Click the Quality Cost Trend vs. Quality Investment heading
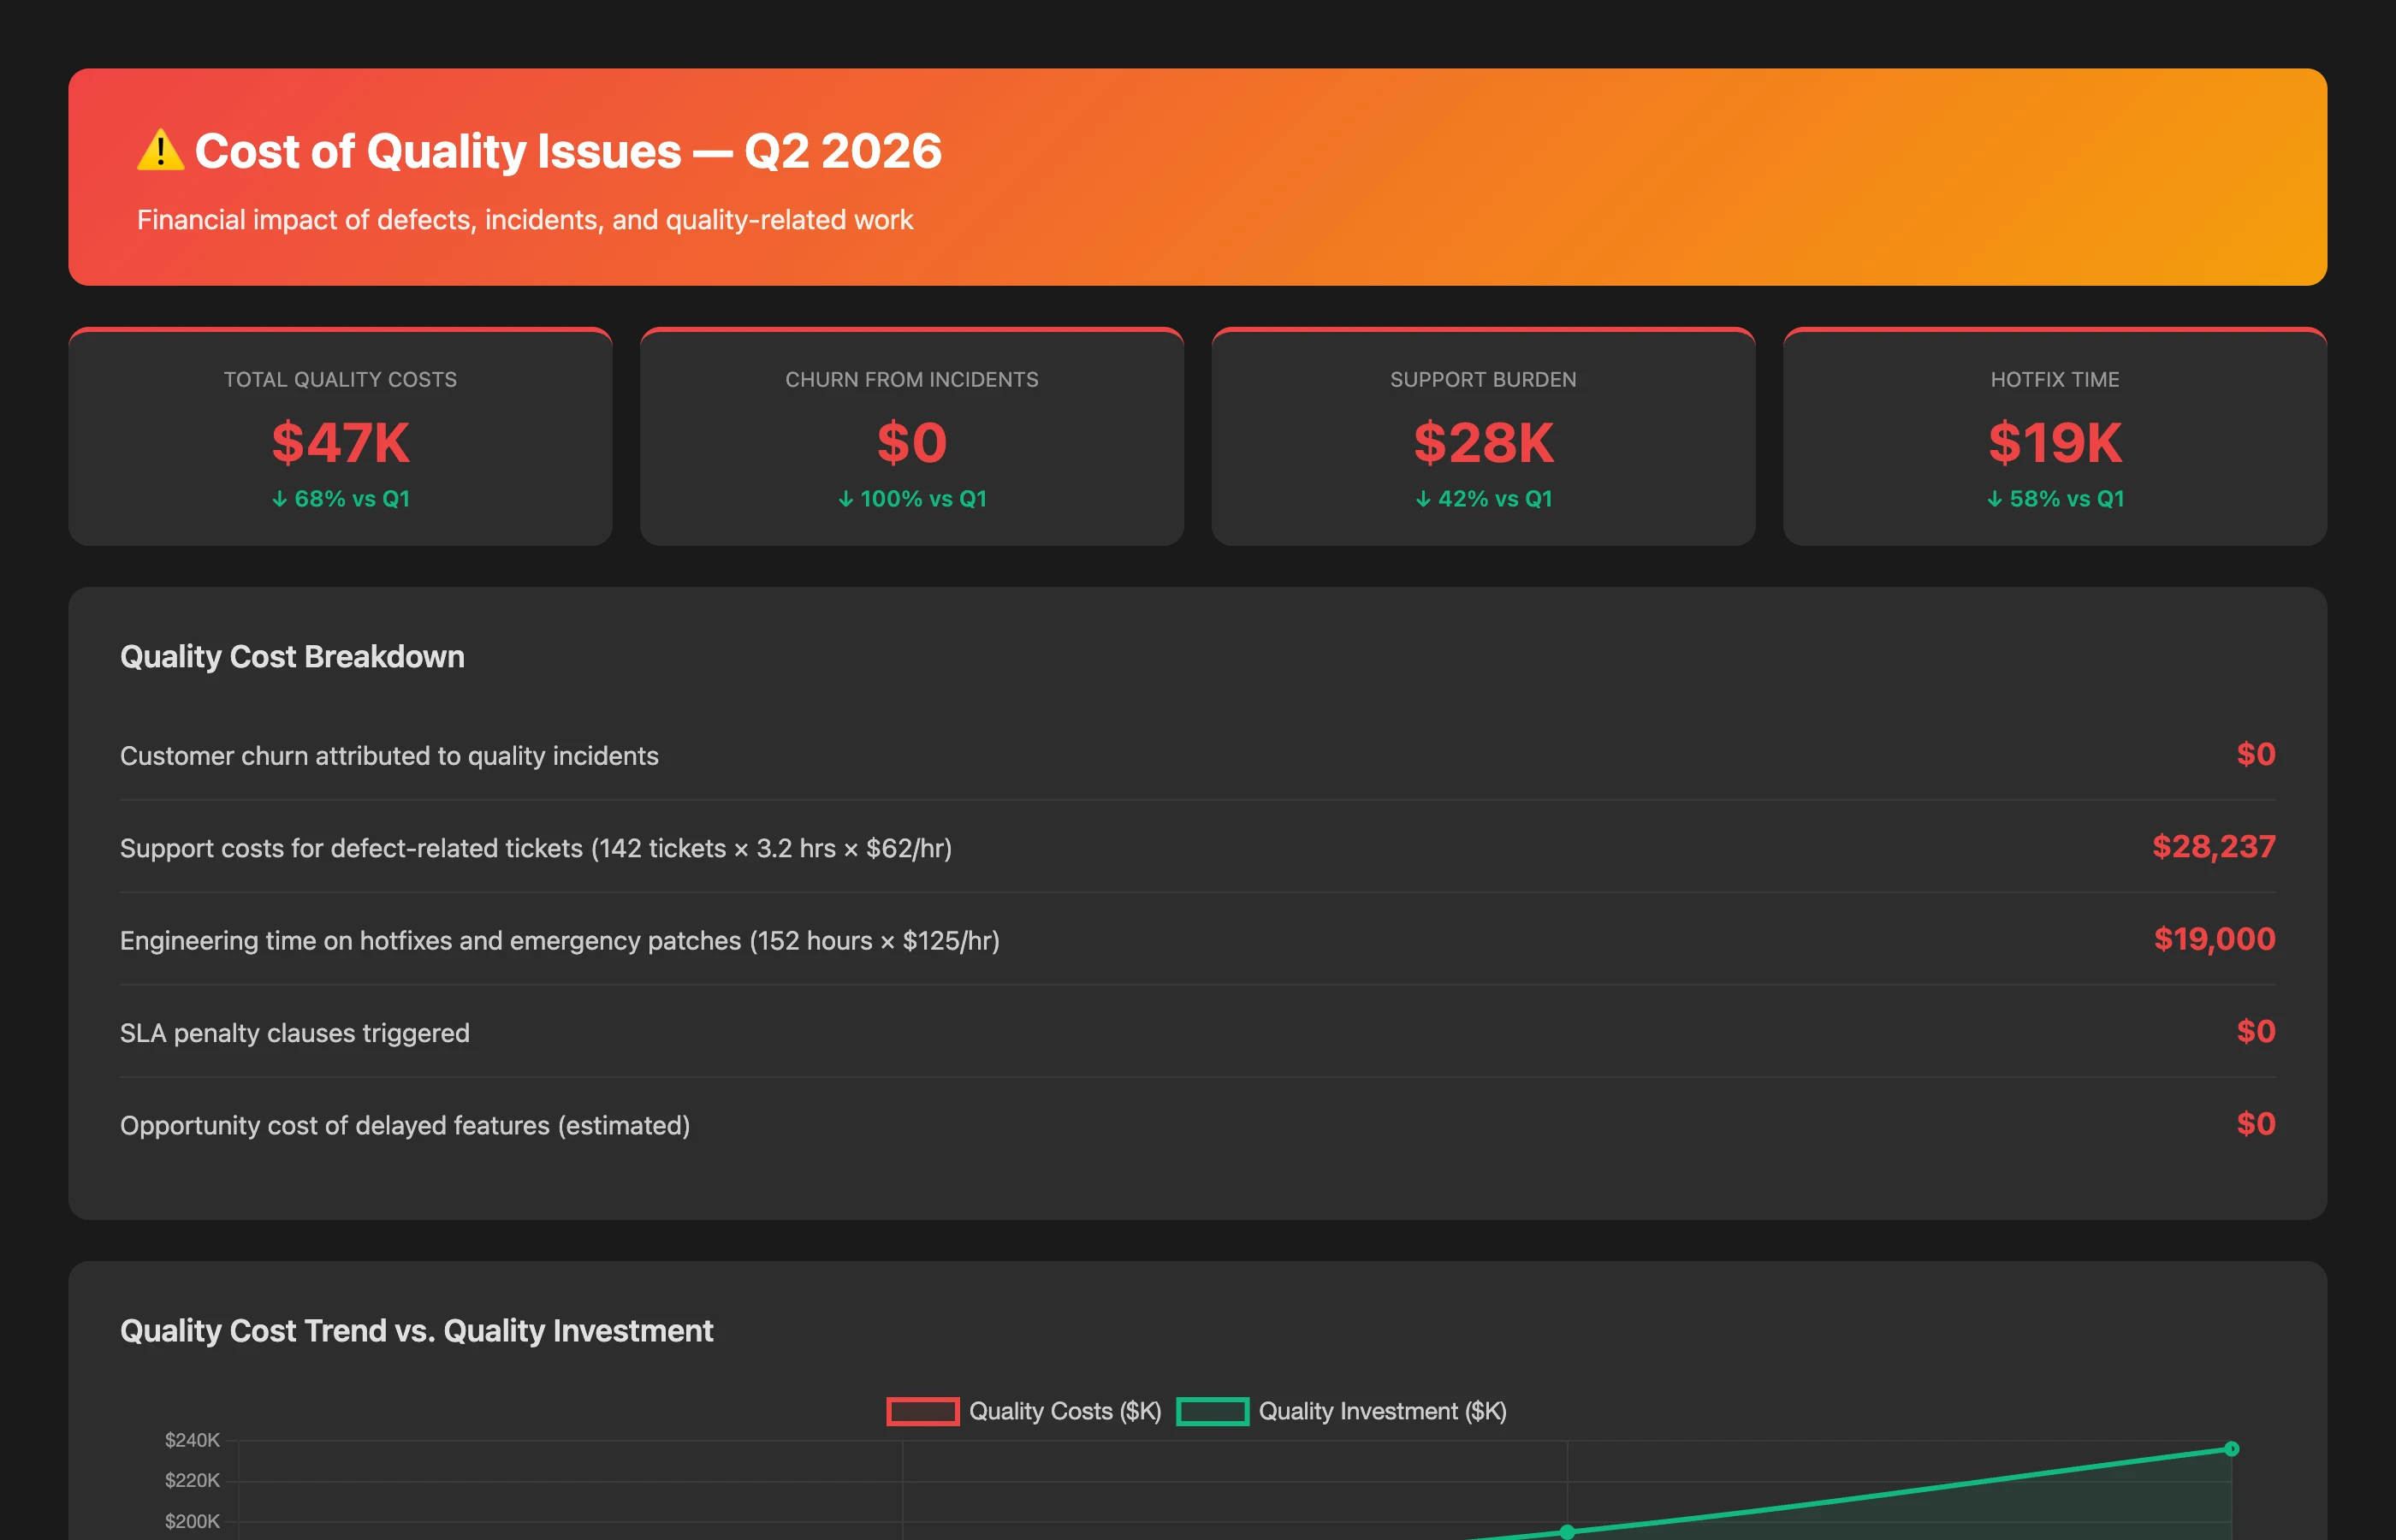 coord(416,1331)
